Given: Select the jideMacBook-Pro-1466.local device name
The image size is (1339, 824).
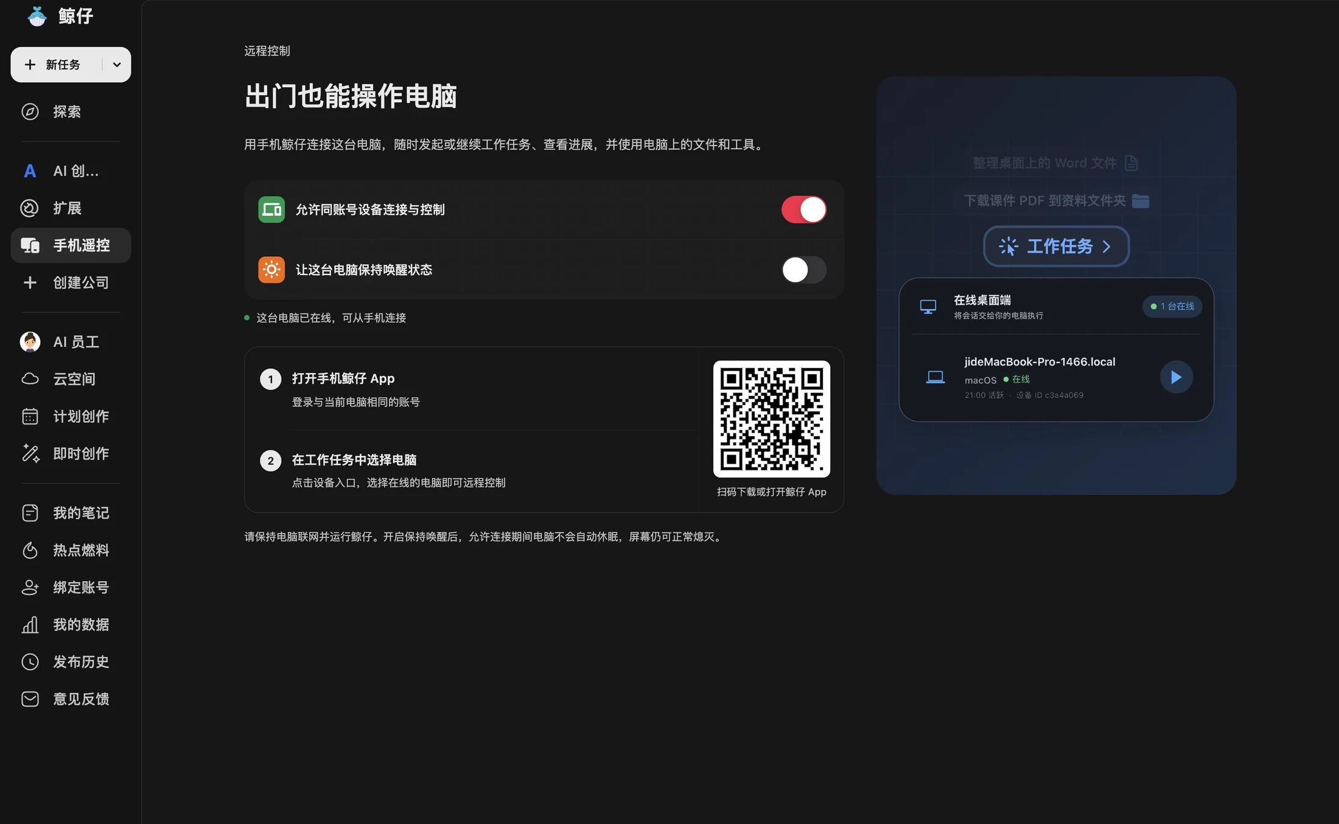Looking at the screenshot, I should (1040, 361).
